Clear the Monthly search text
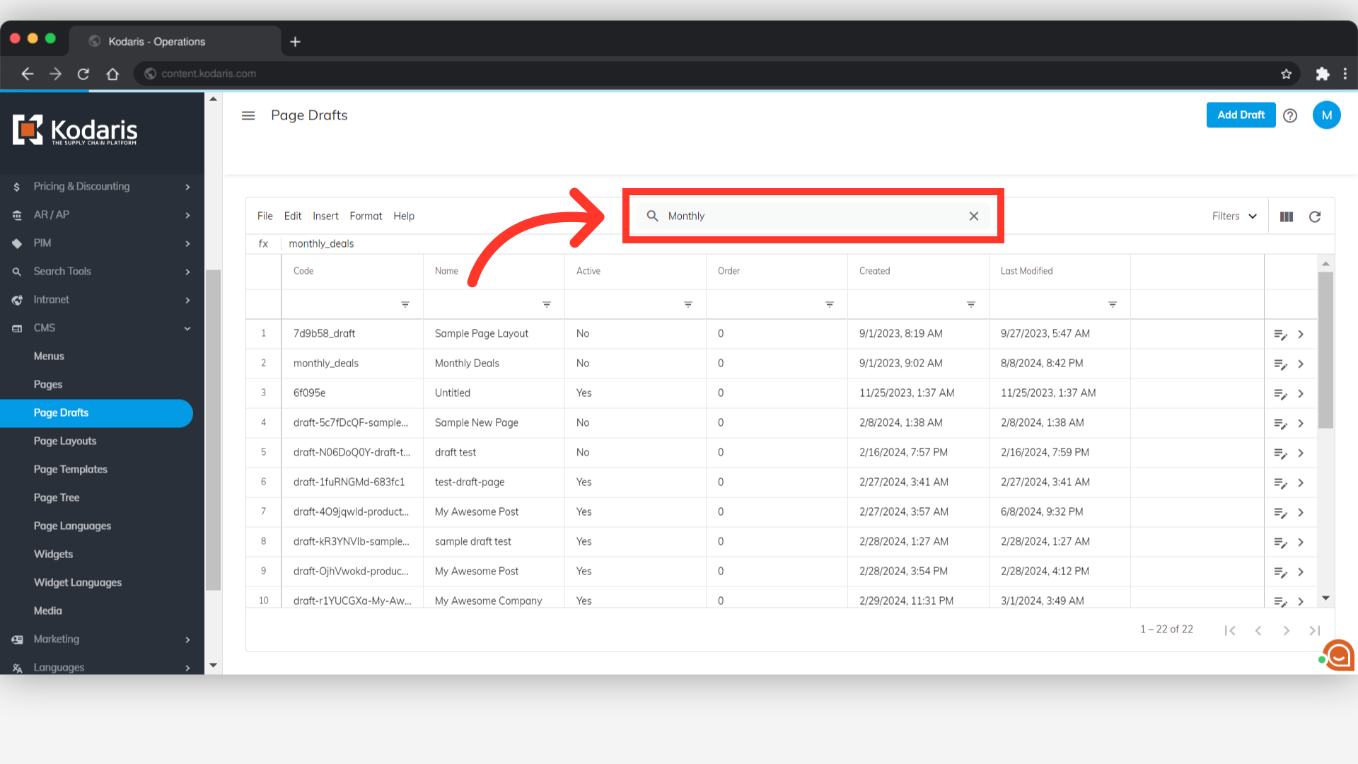 coord(974,216)
